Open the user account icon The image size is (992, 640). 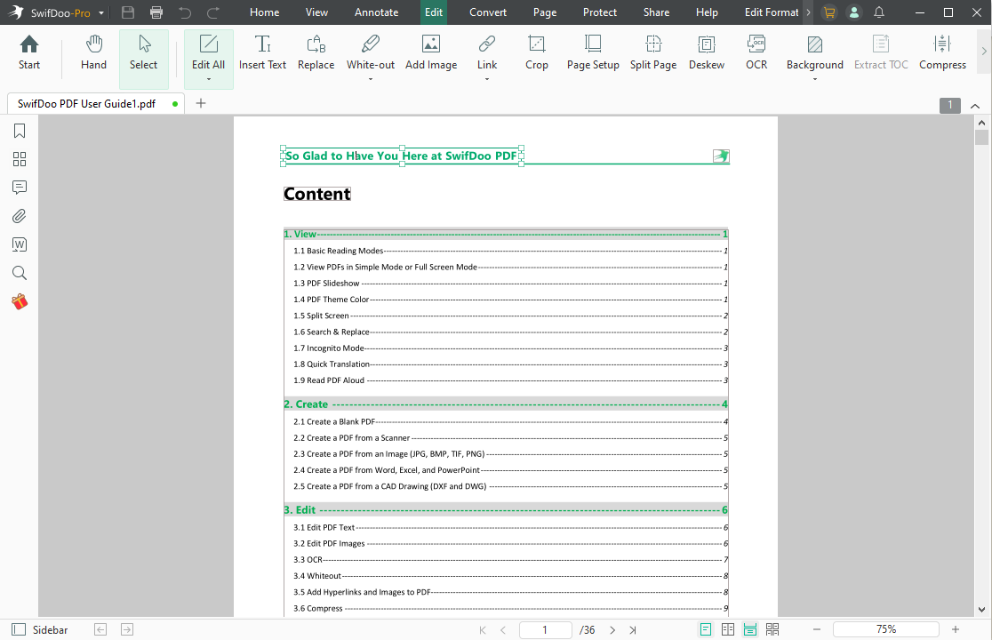(x=854, y=12)
